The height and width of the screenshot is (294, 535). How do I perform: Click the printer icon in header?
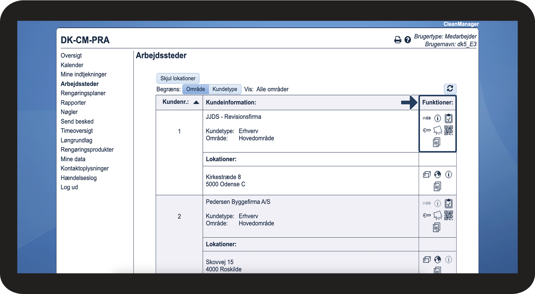tap(398, 40)
